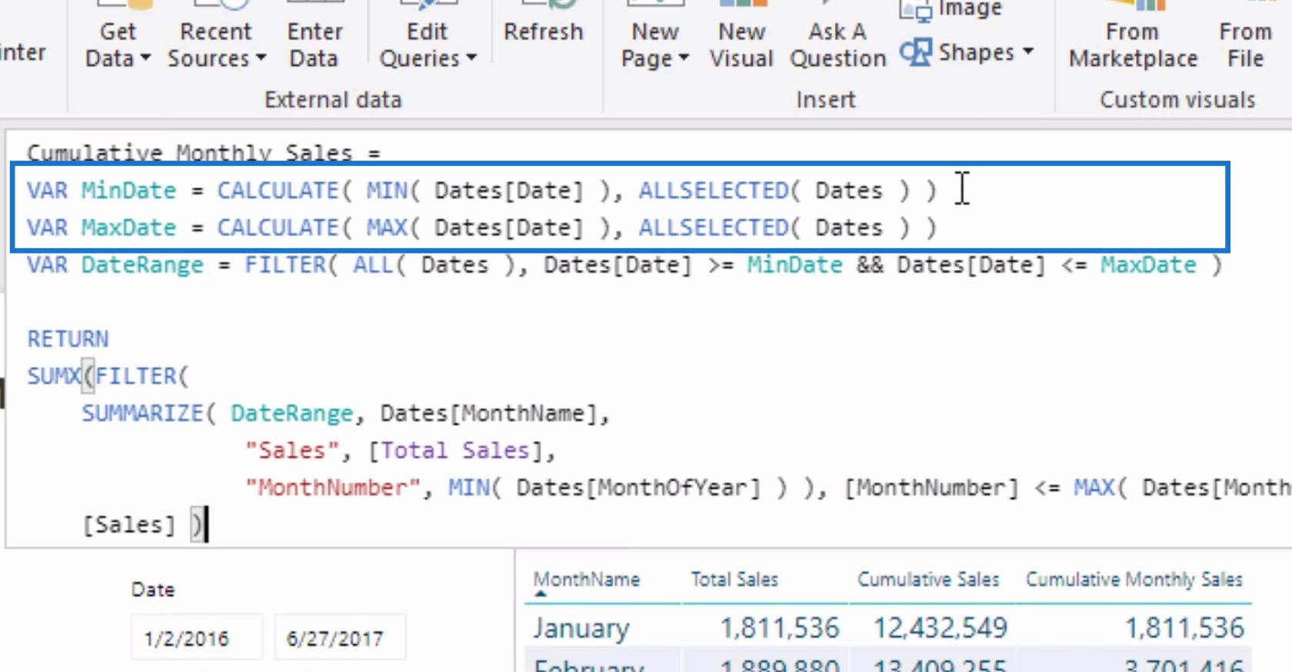Click the [Total Sales] measure reference
This screenshot has width=1292, height=672.
(456, 451)
